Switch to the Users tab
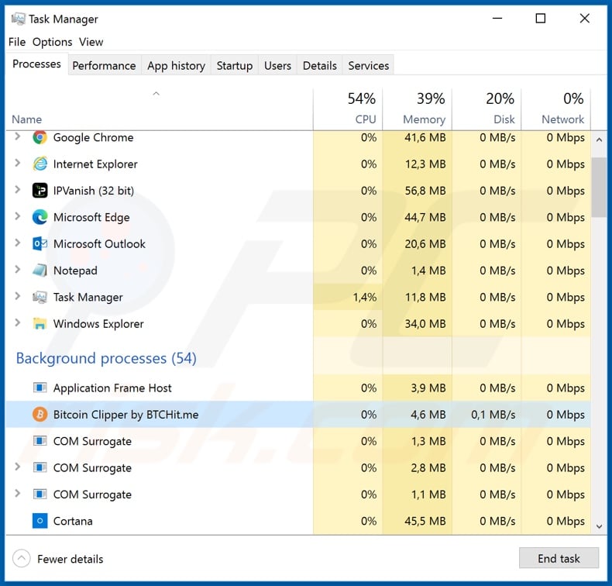This screenshot has width=612, height=586. click(277, 66)
